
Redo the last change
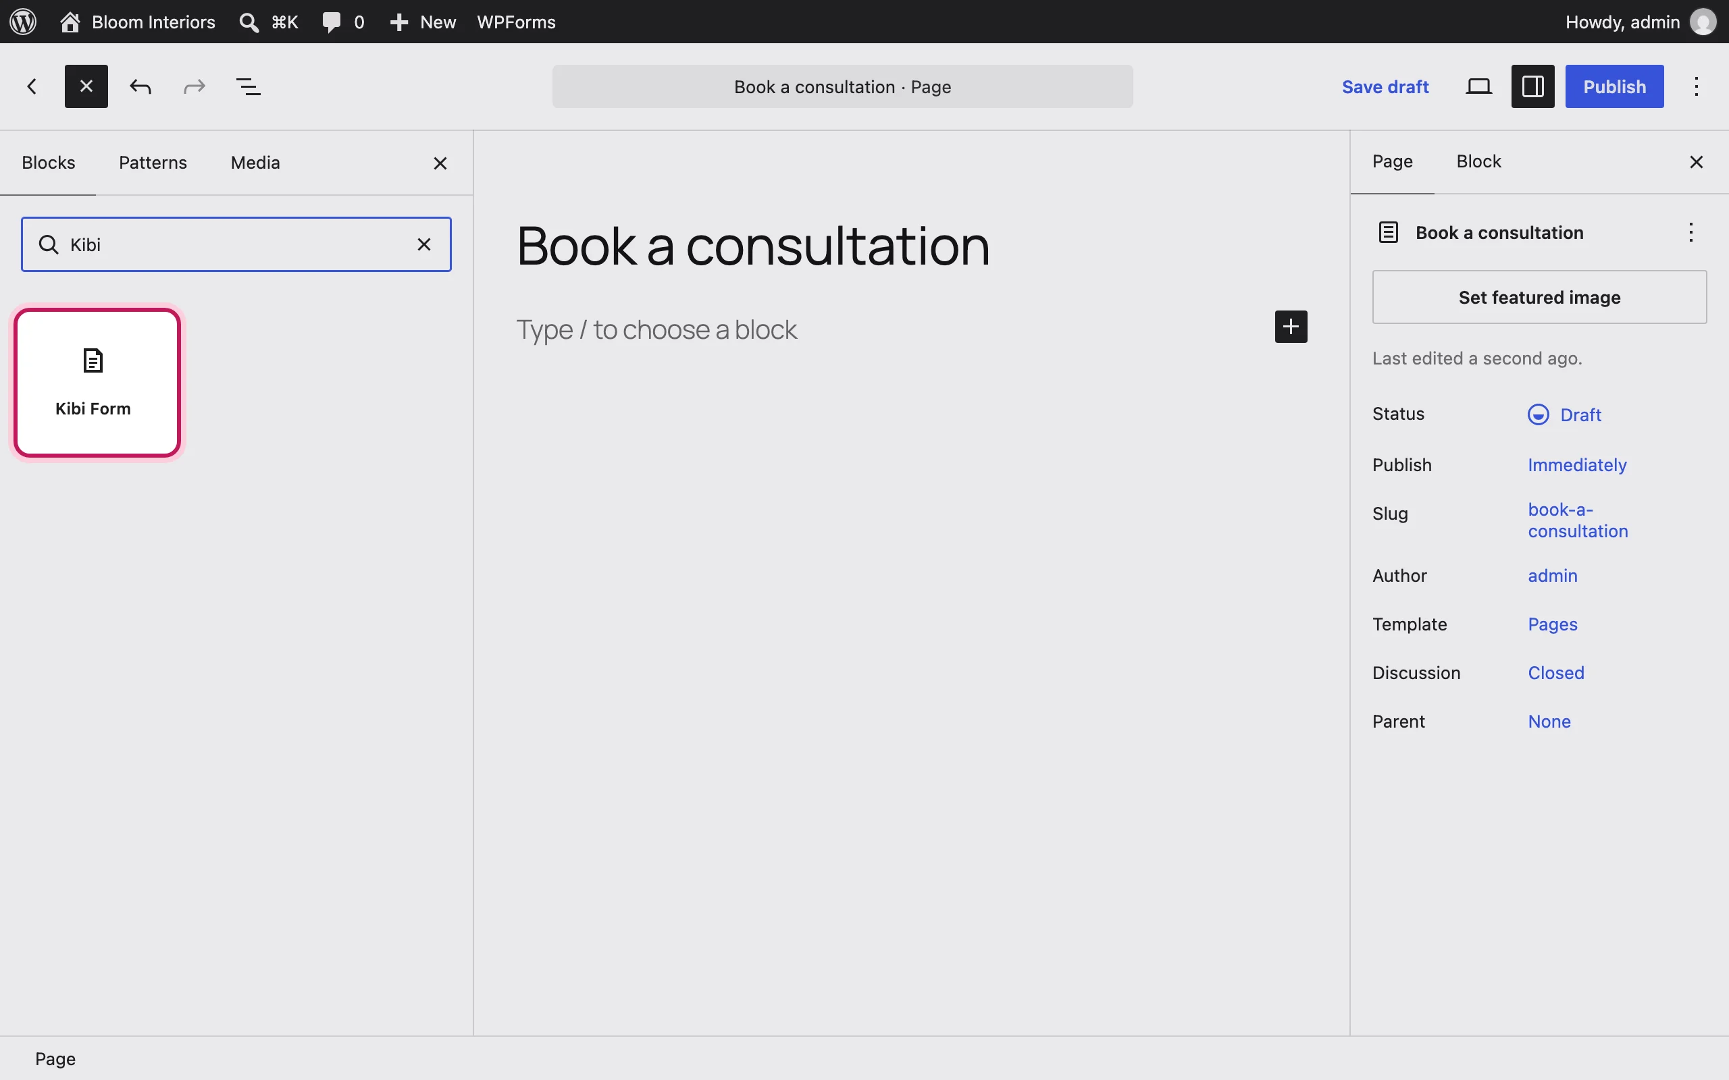[195, 86]
